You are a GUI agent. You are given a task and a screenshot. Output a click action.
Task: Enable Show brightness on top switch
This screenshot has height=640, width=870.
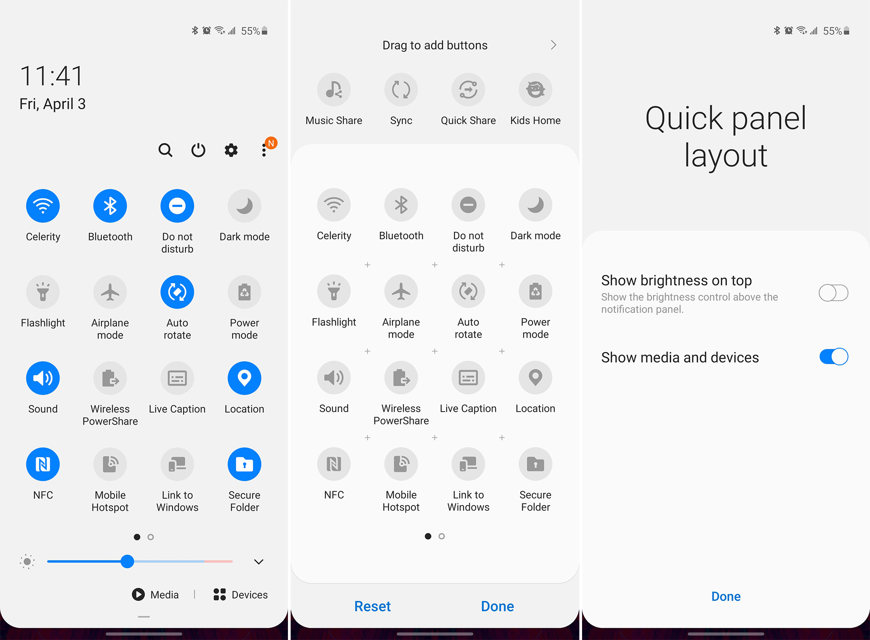pyautogui.click(x=833, y=293)
